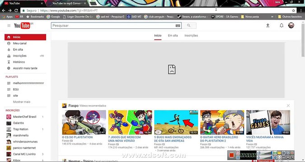Open the hamburger guide menu
This screenshot has height=162, width=305.
(9, 26)
